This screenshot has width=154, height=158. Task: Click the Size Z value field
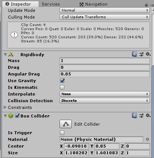137,153
